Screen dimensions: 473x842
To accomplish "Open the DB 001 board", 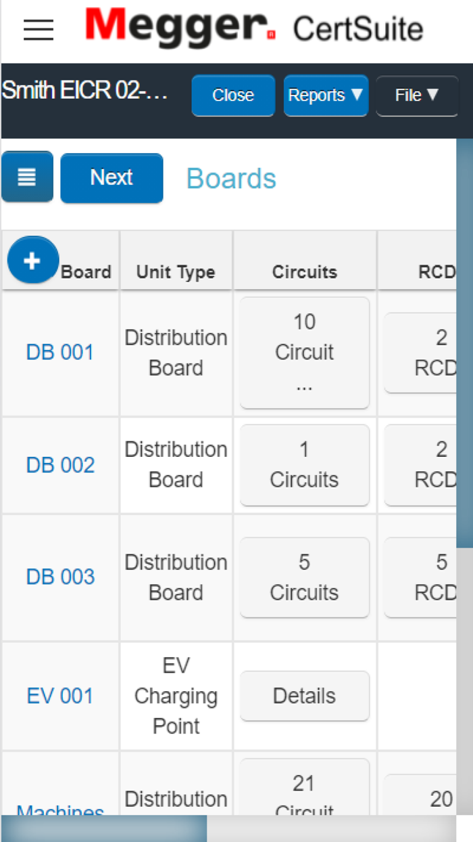I will click(x=59, y=352).
